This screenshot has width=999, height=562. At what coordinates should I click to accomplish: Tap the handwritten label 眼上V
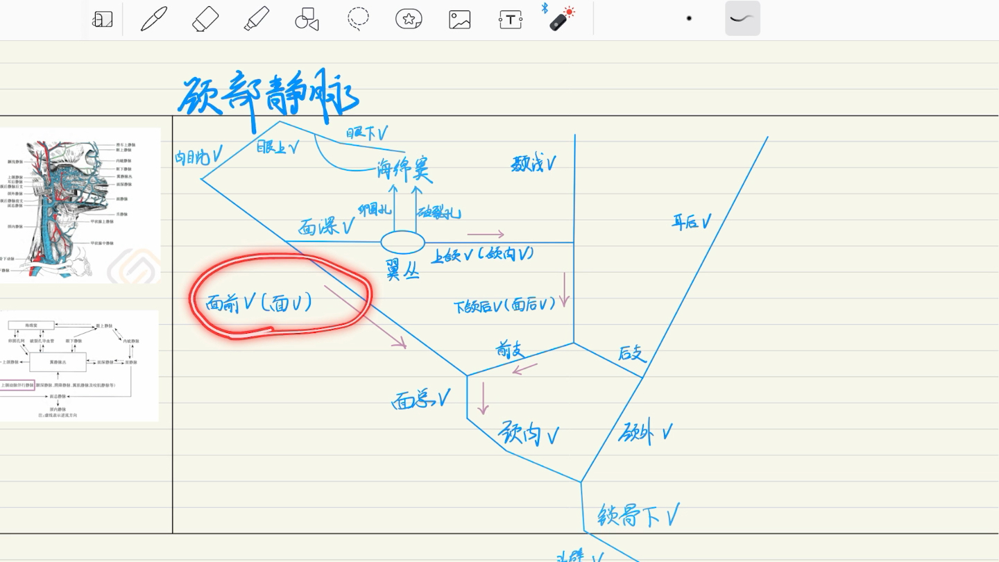click(x=277, y=147)
